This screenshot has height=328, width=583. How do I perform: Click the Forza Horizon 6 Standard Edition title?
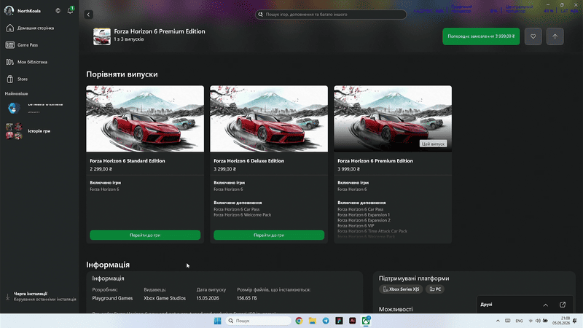[x=128, y=161]
